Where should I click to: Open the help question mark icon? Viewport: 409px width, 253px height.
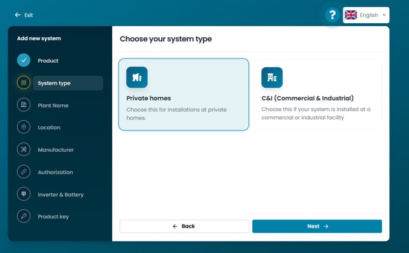(332, 15)
